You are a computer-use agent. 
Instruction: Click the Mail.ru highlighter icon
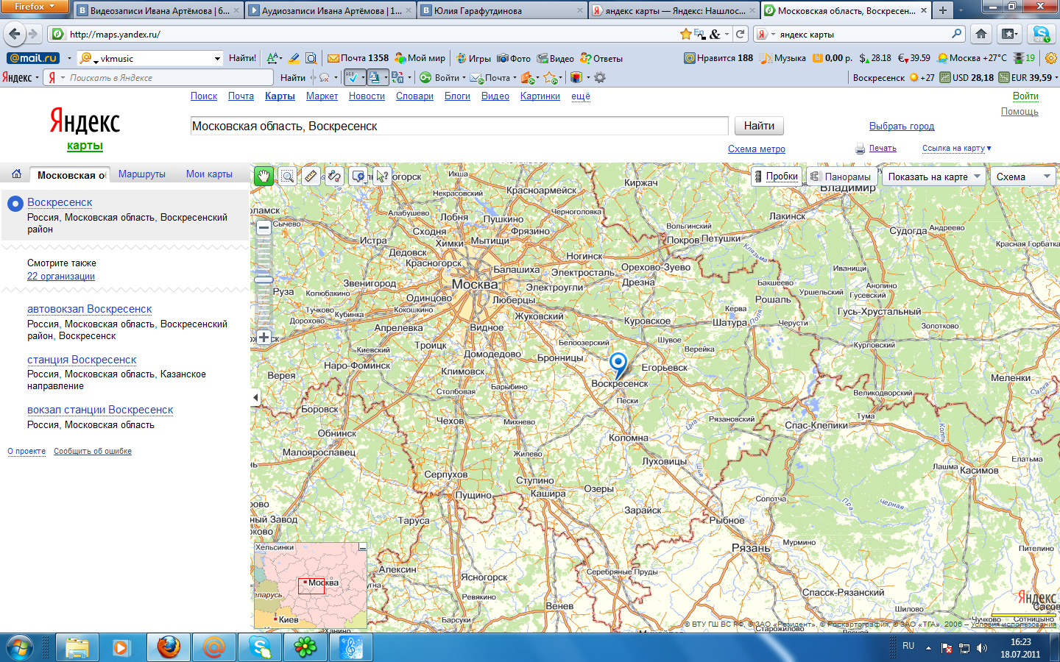(294, 58)
